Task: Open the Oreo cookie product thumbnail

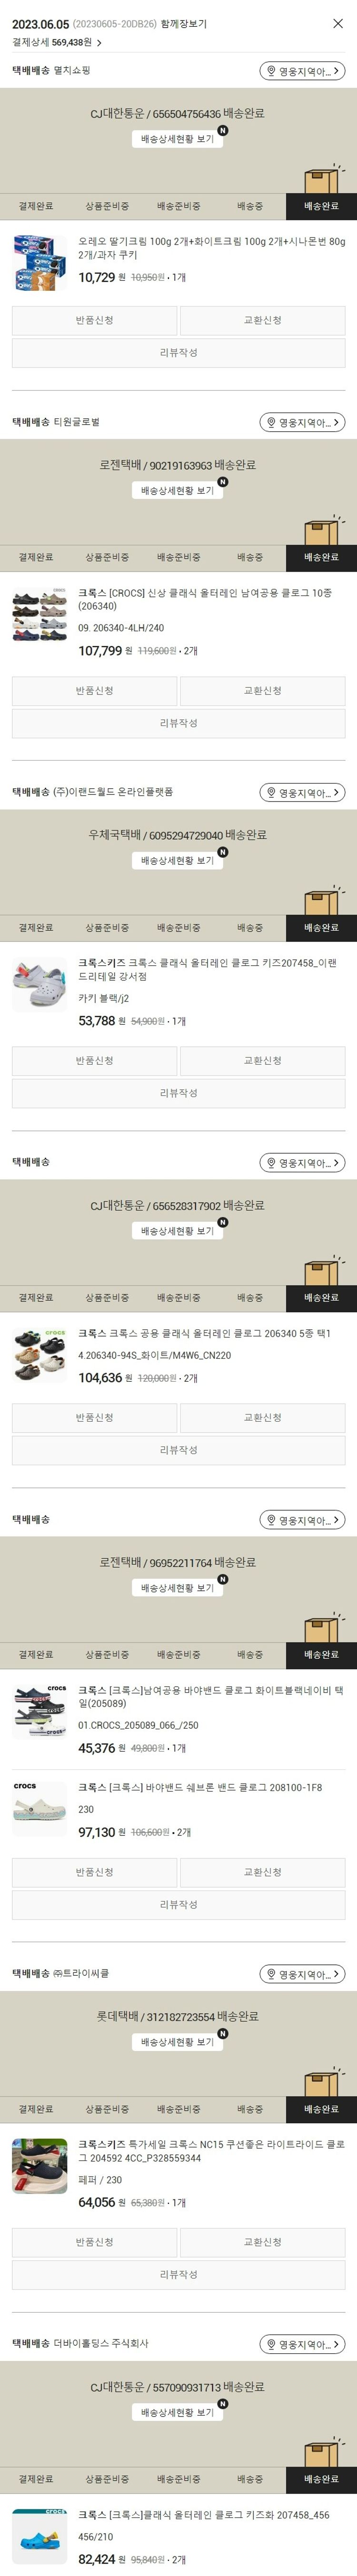Action: point(39,262)
